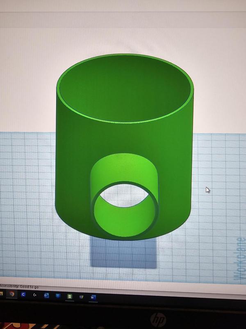
Task: Launch Logitech G Hub from the taskbar
Action: click(35, 295)
